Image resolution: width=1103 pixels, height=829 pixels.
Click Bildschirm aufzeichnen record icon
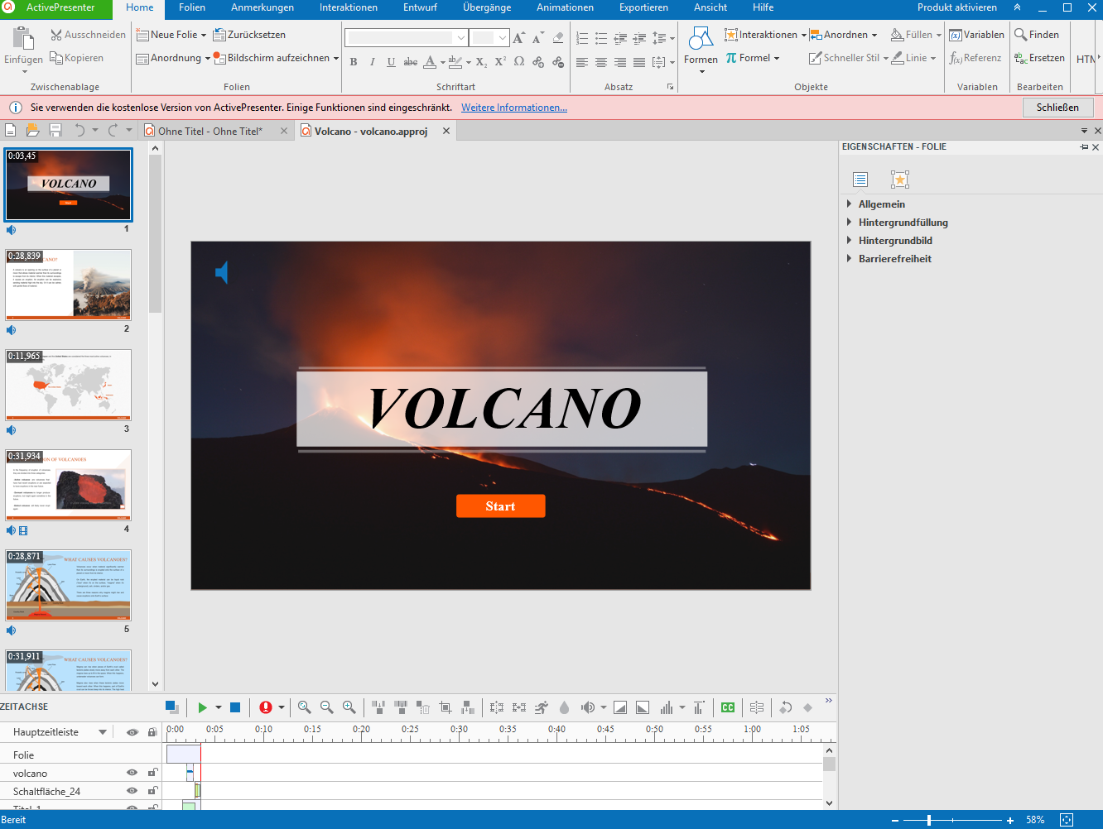click(219, 58)
